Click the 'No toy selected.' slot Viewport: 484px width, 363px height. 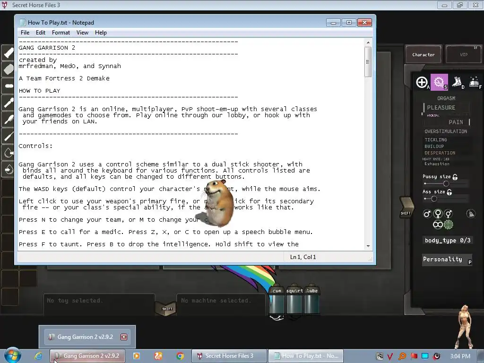click(99, 305)
